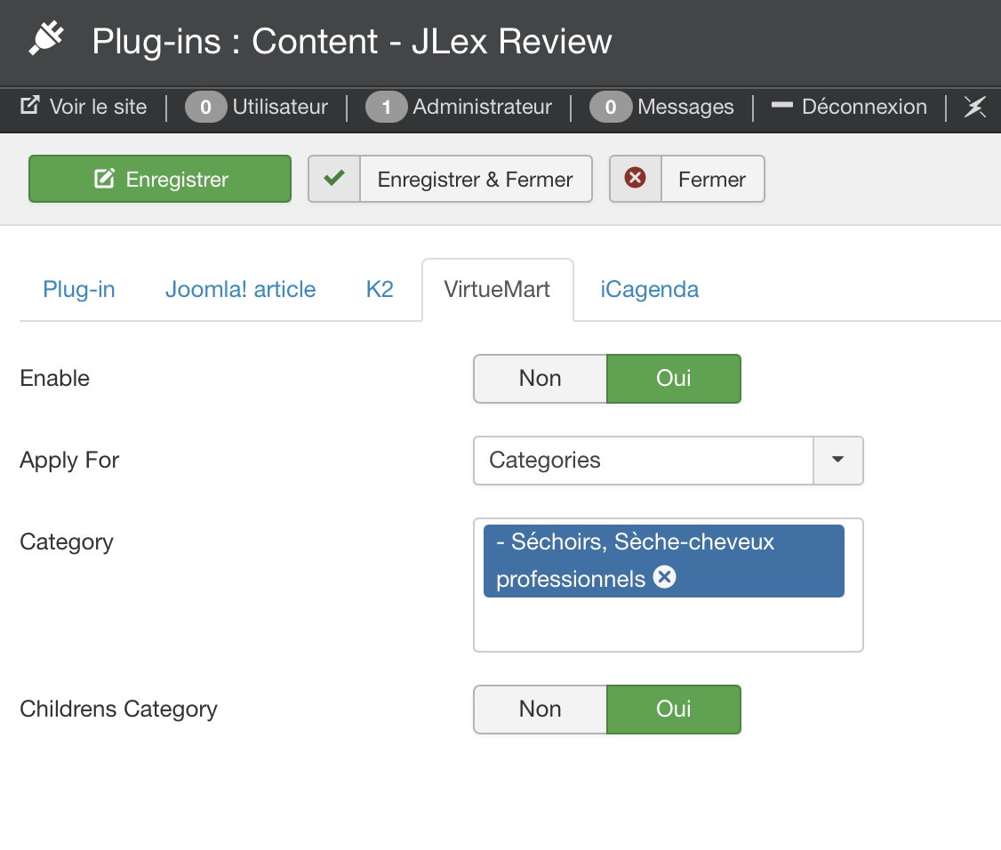Image resolution: width=1001 pixels, height=850 pixels.
Task: Click the green Enregistrer button
Action: (x=160, y=179)
